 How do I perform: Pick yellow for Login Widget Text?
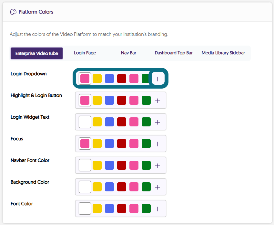[97, 122]
